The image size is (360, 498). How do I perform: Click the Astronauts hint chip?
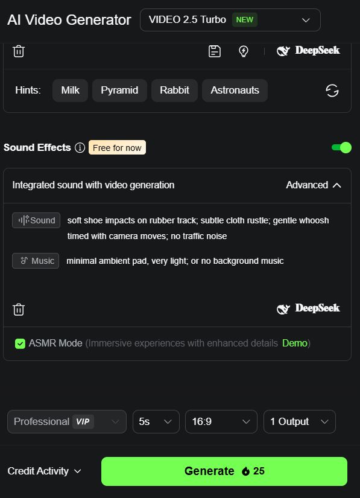(x=235, y=91)
